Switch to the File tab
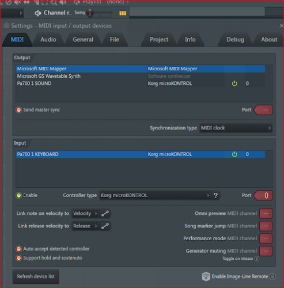The height and width of the screenshot is (288, 284). pyautogui.click(x=115, y=40)
